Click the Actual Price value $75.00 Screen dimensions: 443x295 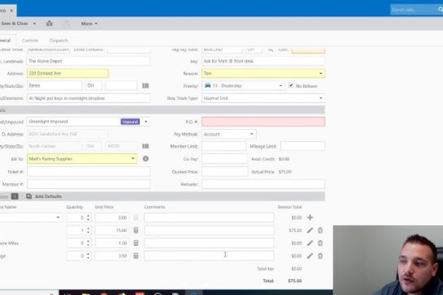click(285, 172)
